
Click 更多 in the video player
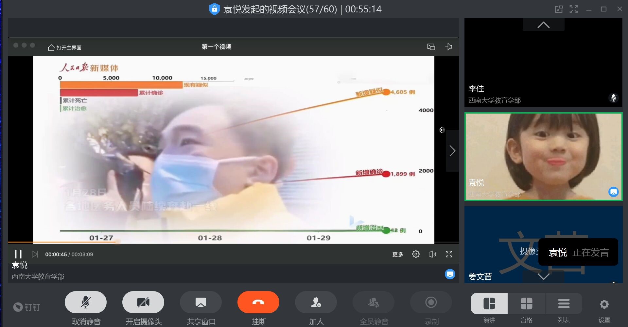[x=397, y=255]
